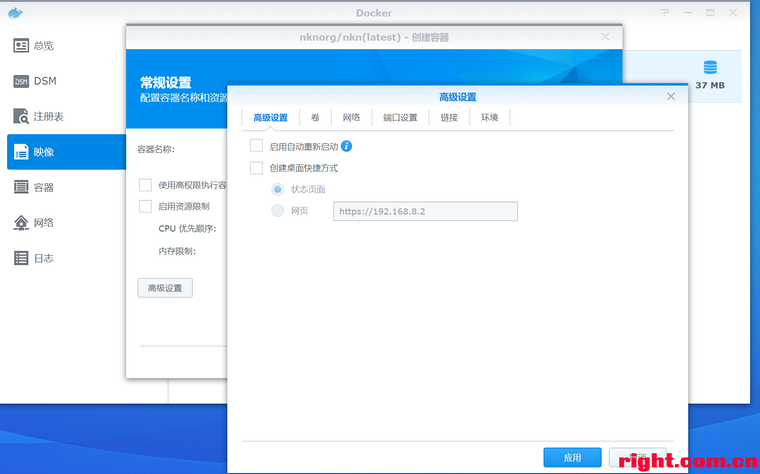Switch to the 端口设置 tab
The image size is (760, 474).
(400, 118)
